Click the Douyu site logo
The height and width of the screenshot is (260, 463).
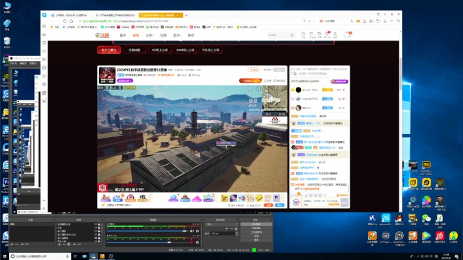tap(102, 35)
